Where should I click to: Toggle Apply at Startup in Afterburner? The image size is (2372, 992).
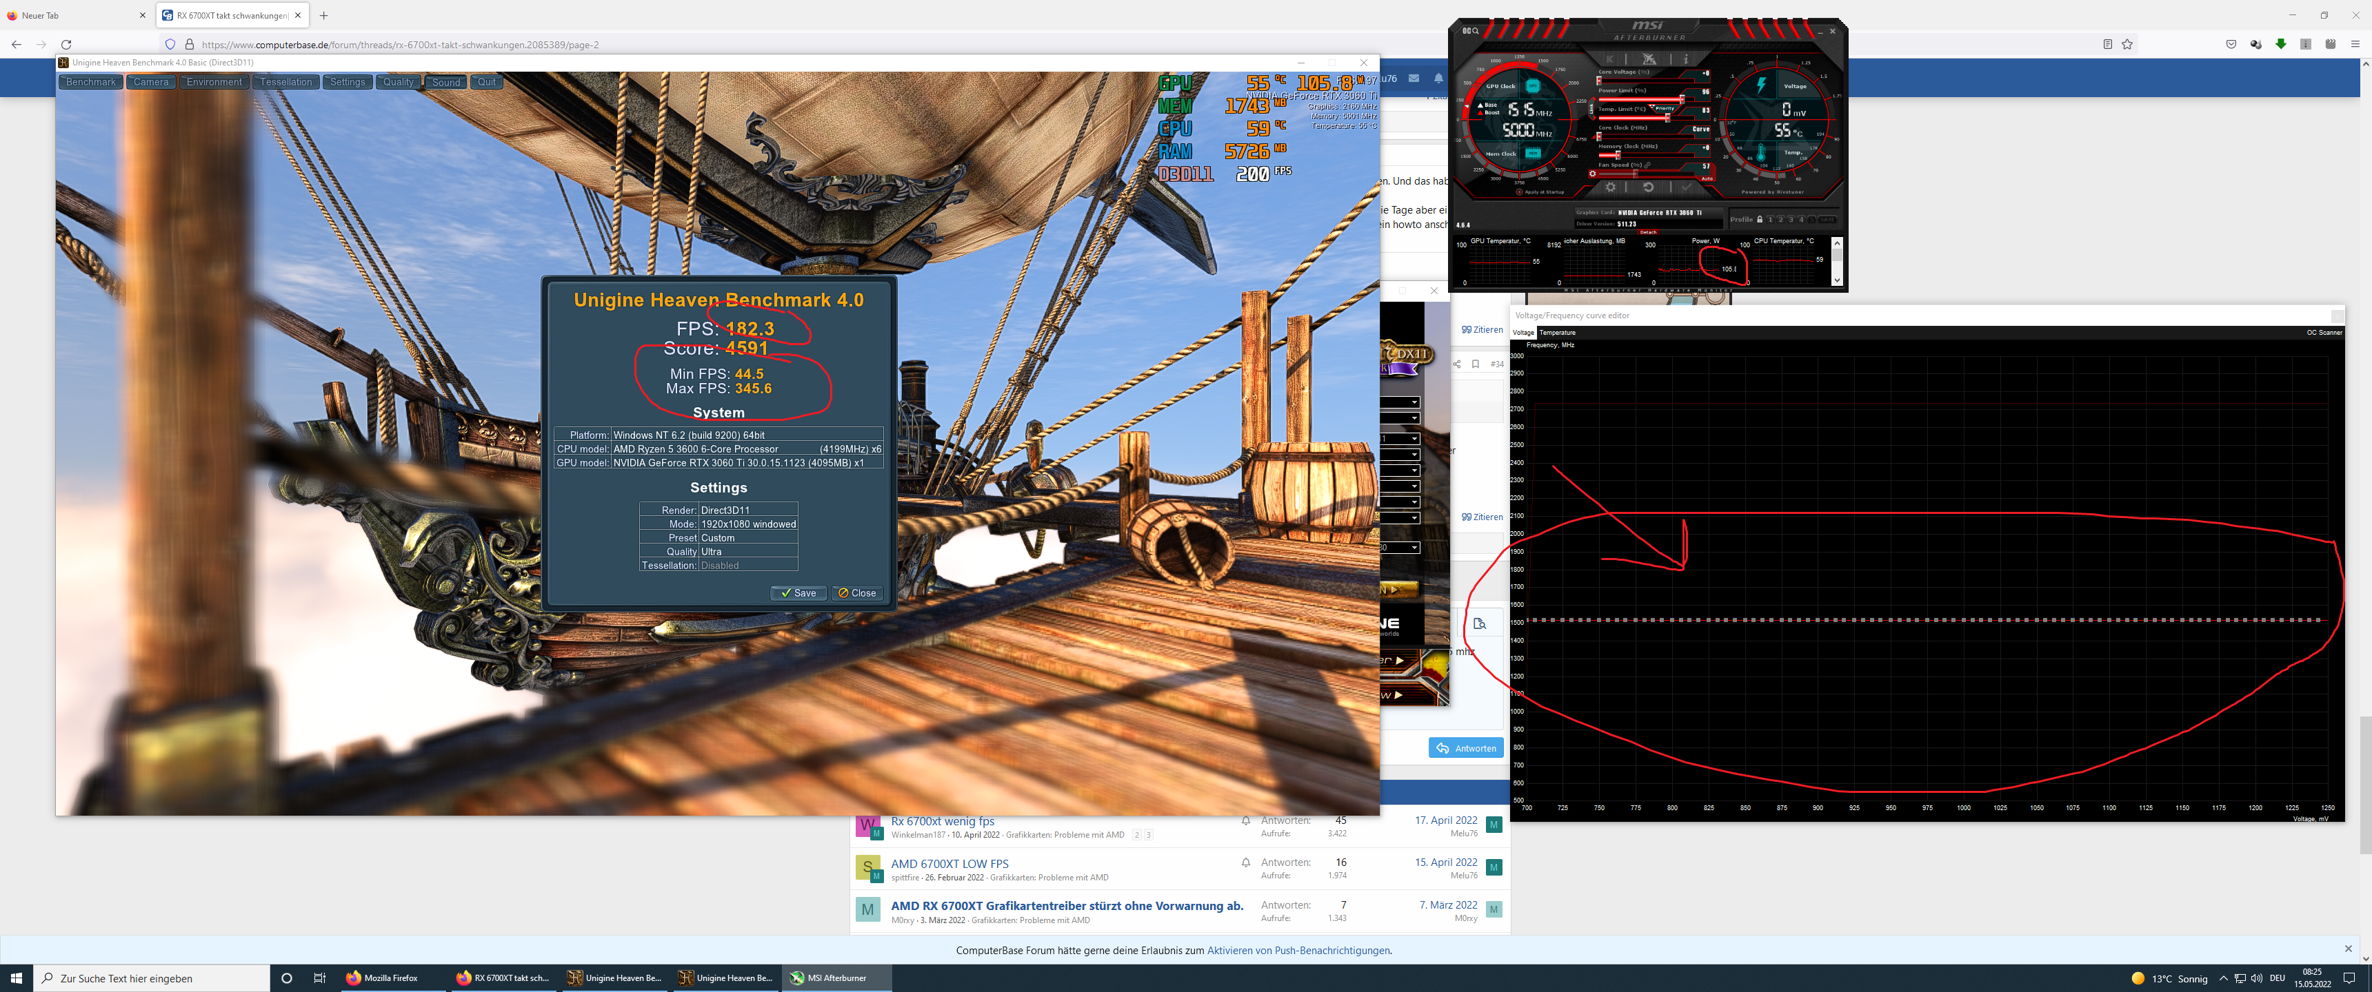coord(1520,192)
